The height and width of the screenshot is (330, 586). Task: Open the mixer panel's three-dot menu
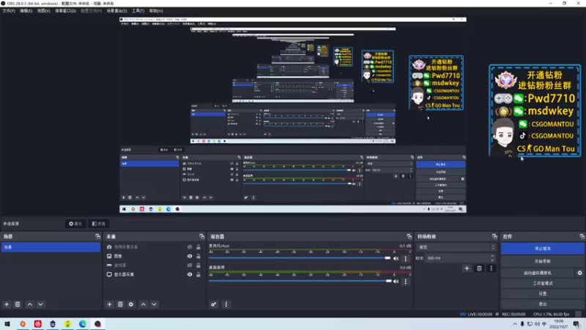click(226, 304)
